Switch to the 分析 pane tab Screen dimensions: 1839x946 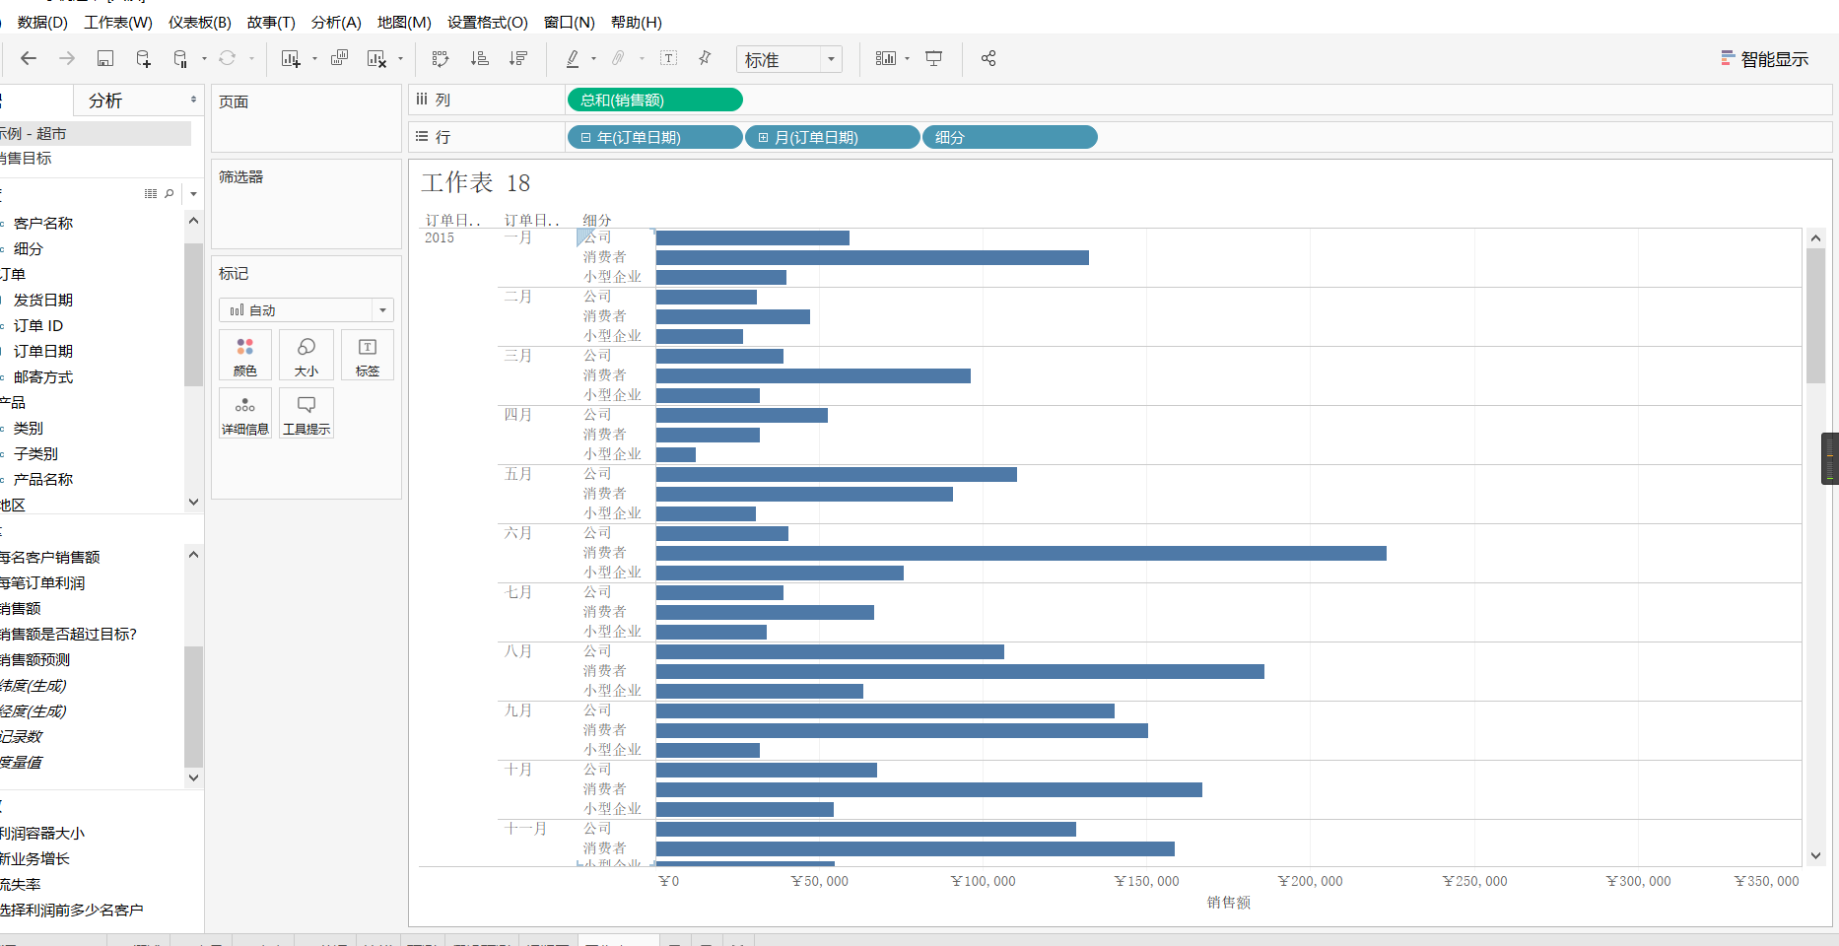click(105, 101)
